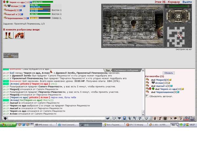Image resolution: width=197 pixels, height=147 pixels.
Task: Click the round hole in dungeon wall view
Action: pyautogui.click(x=133, y=23)
